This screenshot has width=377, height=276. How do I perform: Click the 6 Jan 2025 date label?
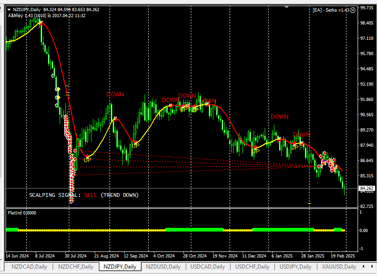pos(282,256)
